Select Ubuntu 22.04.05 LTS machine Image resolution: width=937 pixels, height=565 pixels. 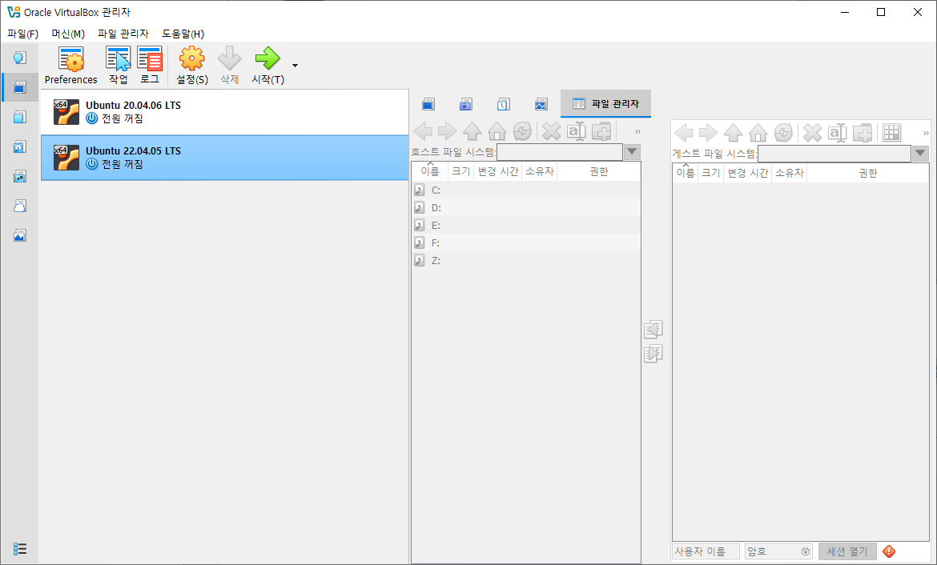click(225, 158)
